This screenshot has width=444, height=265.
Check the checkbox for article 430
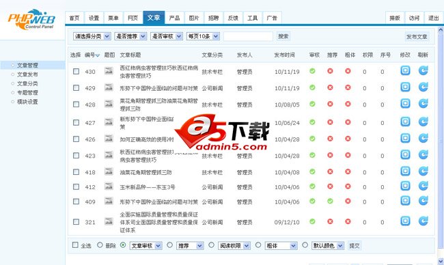pyautogui.click(x=77, y=71)
